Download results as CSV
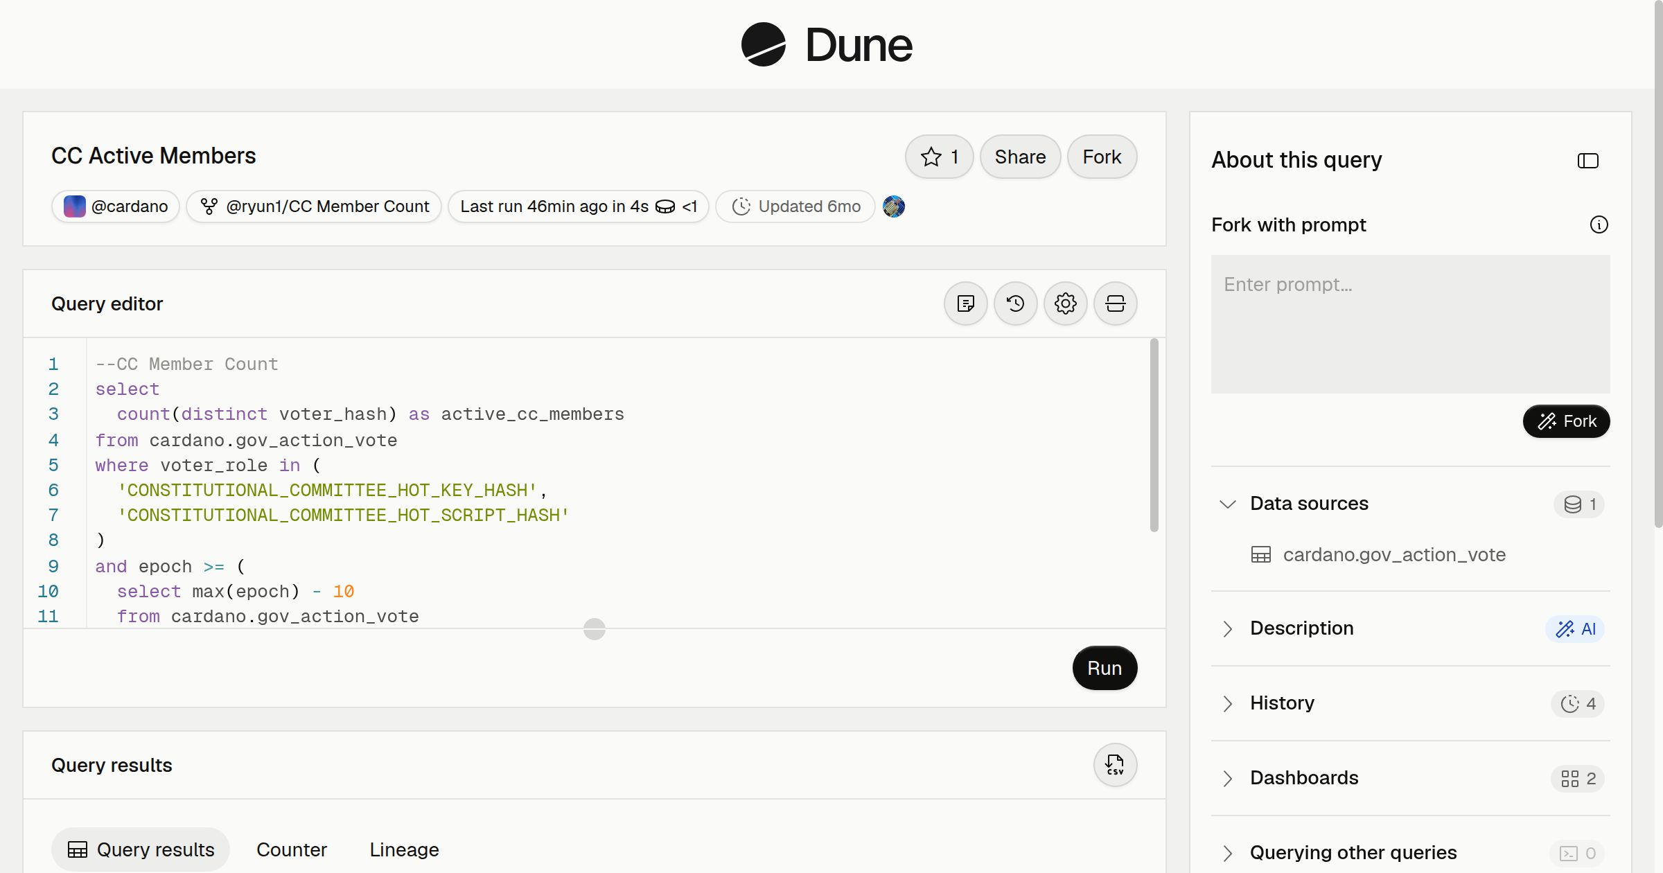 [1116, 765]
